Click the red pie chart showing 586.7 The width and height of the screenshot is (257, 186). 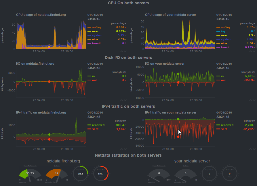pos(101,174)
